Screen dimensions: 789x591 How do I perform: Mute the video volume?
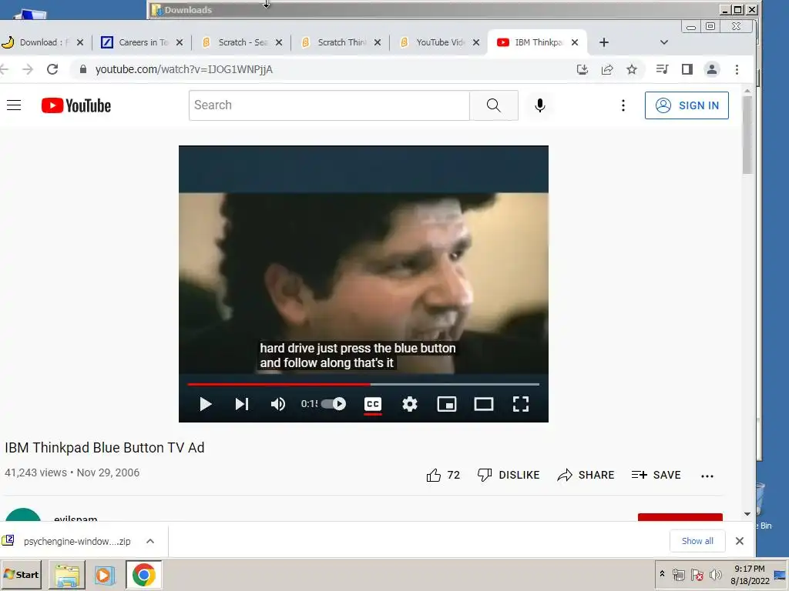(x=277, y=404)
